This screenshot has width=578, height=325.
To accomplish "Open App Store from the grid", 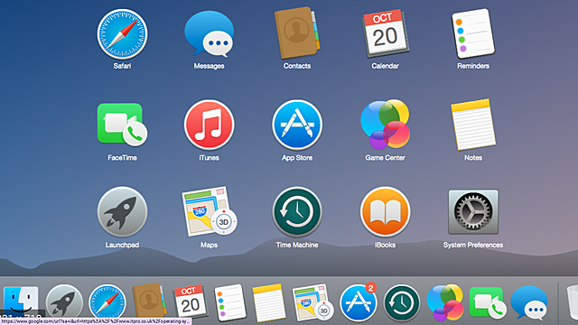I will 297,125.
